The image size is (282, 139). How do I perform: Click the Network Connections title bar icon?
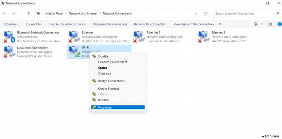[x=3, y=3]
